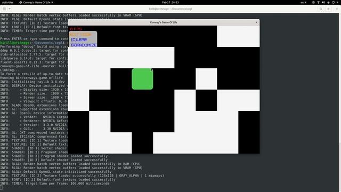The height and width of the screenshot is (192, 341).
Task: Click the (R)ANDOMIZE button in the game
Action: (x=84, y=45)
